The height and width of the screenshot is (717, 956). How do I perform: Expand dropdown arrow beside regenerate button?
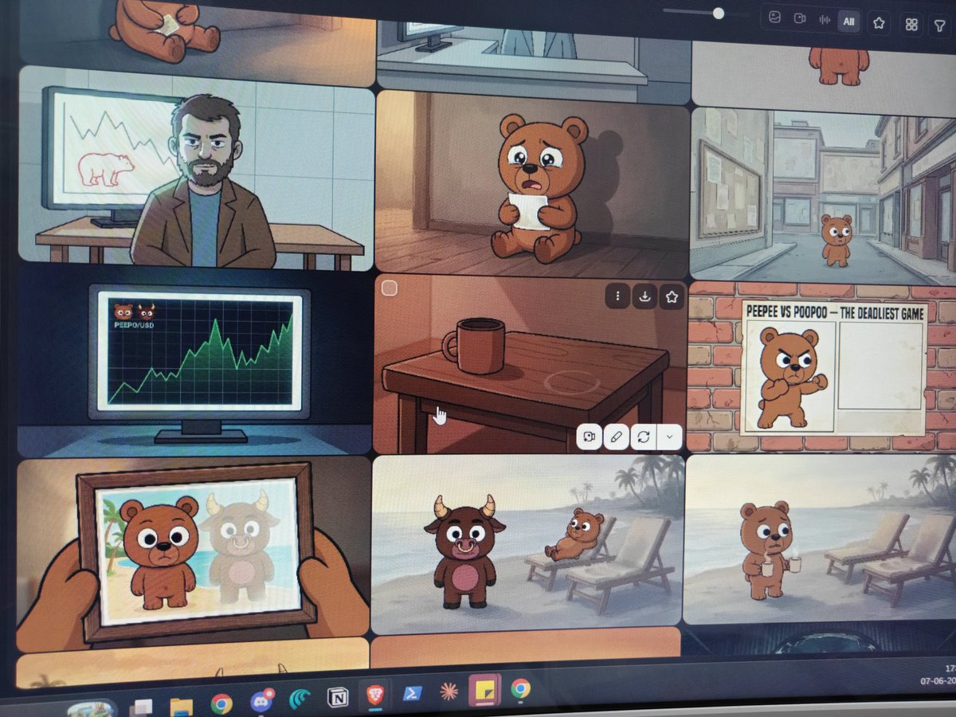pos(669,437)
